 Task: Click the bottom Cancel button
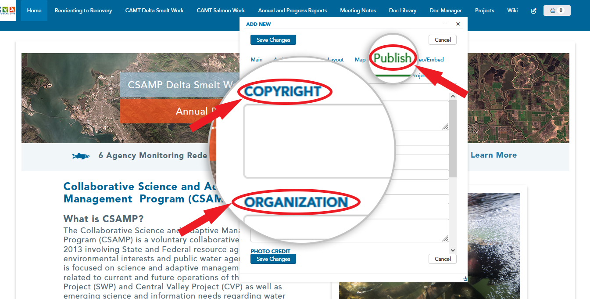click(x=443, y=259)
